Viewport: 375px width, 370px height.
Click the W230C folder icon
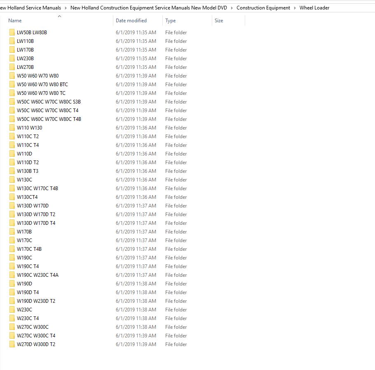pos(12,309)
